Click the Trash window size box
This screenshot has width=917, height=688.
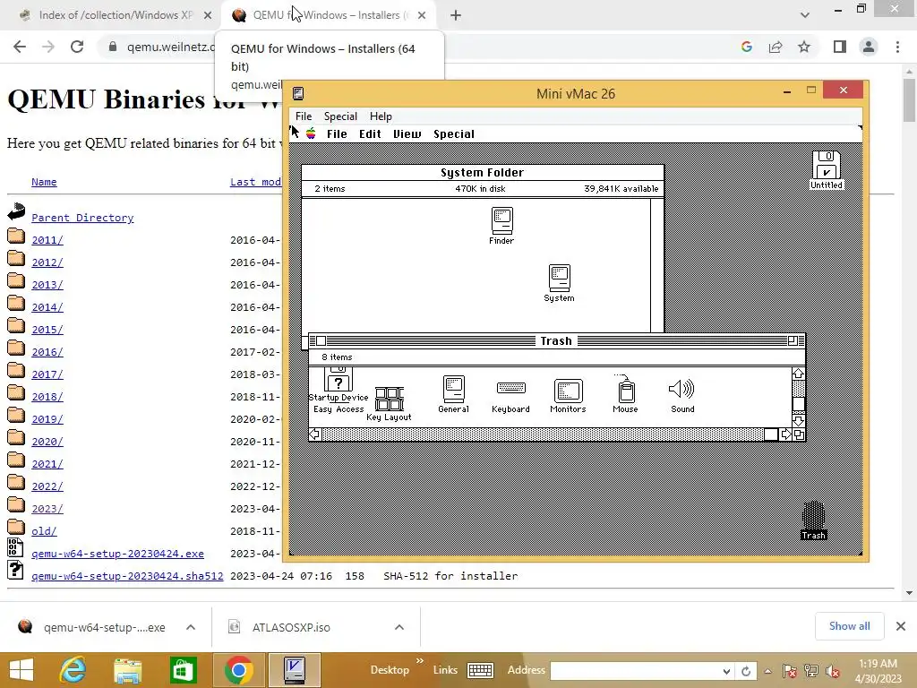[x=799, y=434]
